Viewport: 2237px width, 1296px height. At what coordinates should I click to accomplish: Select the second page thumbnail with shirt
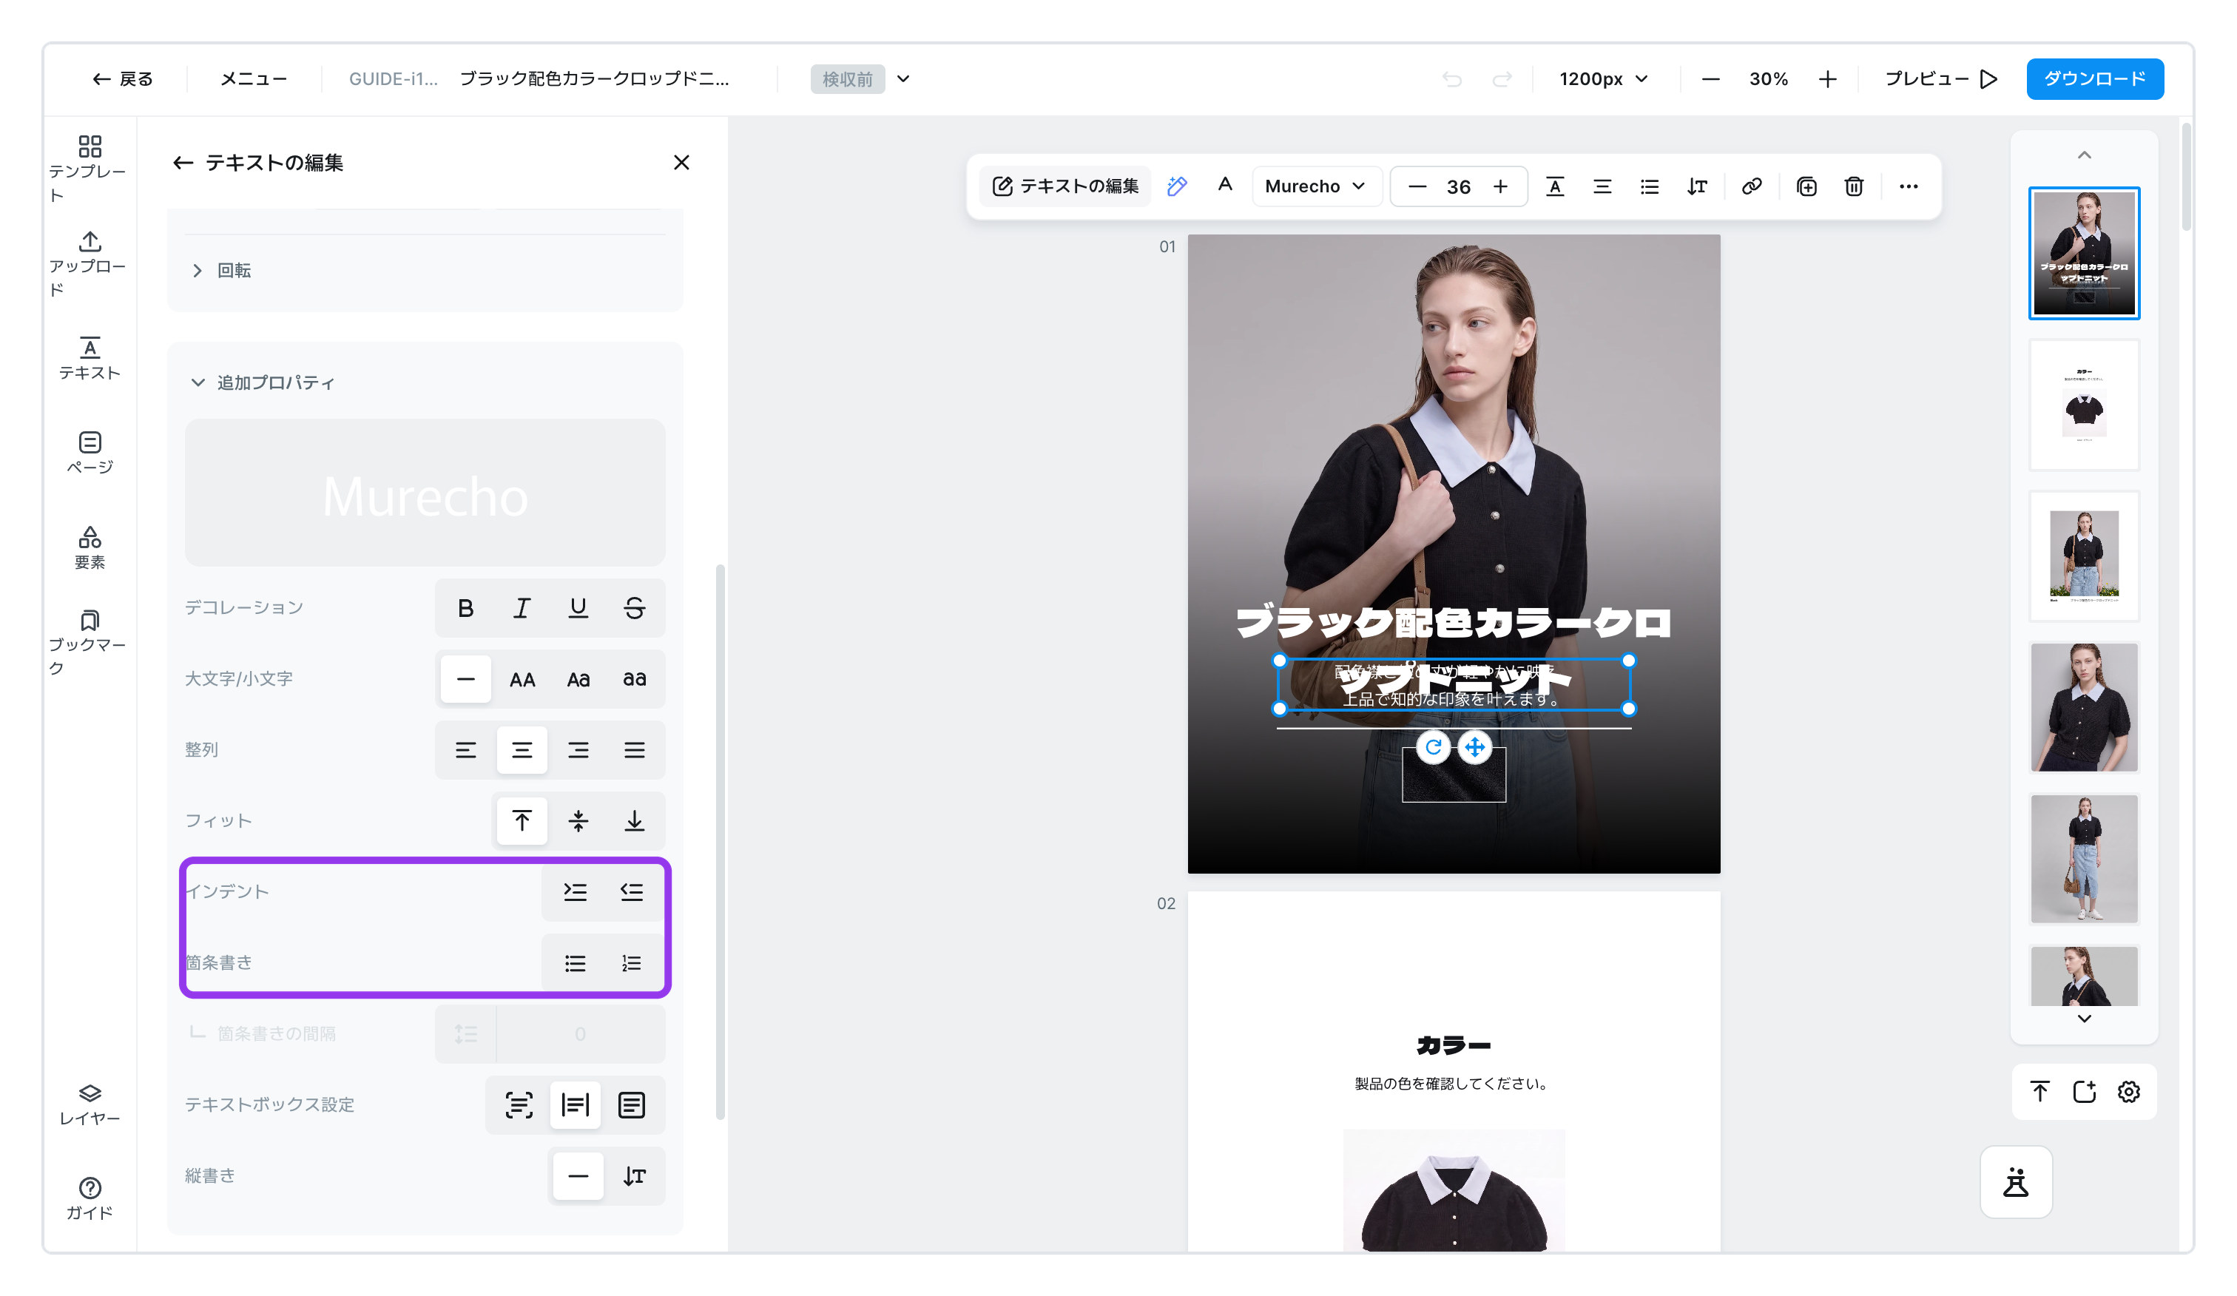2085,405
